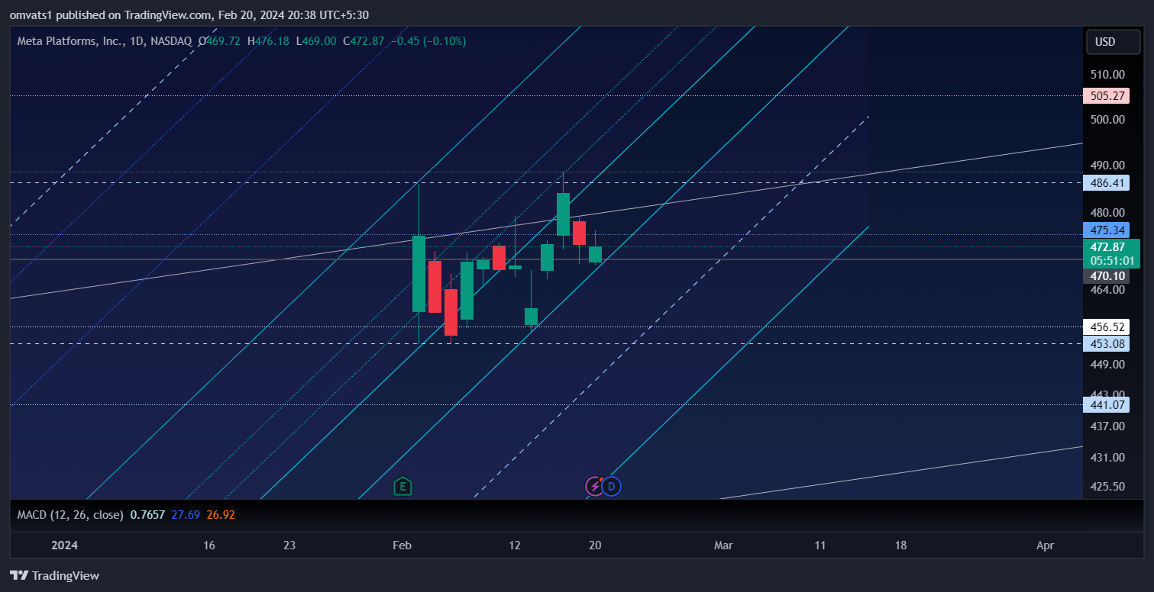Click the high value H476.18
The width and height of the screenshot is (1154, 592).
[x=267, y=41]
